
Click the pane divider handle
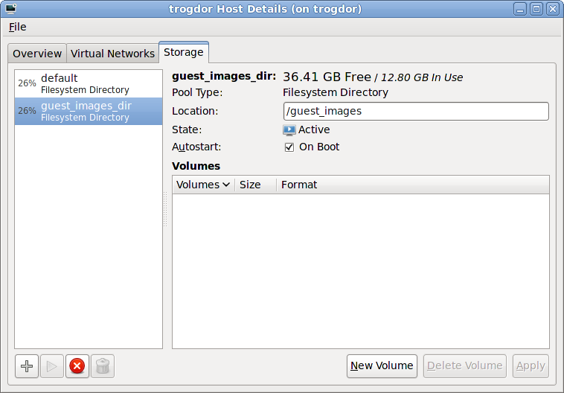[x=166, y=210]
